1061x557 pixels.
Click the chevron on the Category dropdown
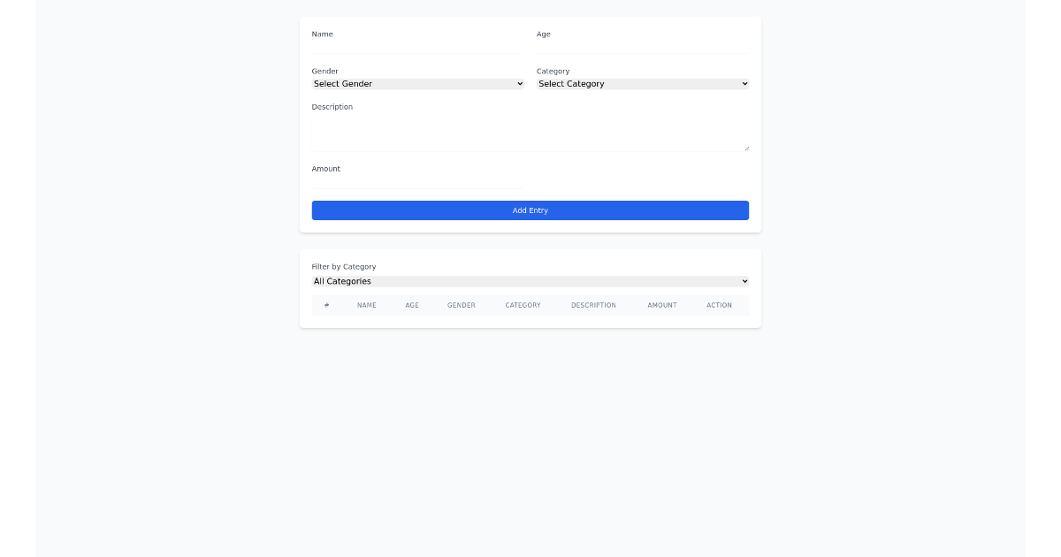(x=745, y=83)
